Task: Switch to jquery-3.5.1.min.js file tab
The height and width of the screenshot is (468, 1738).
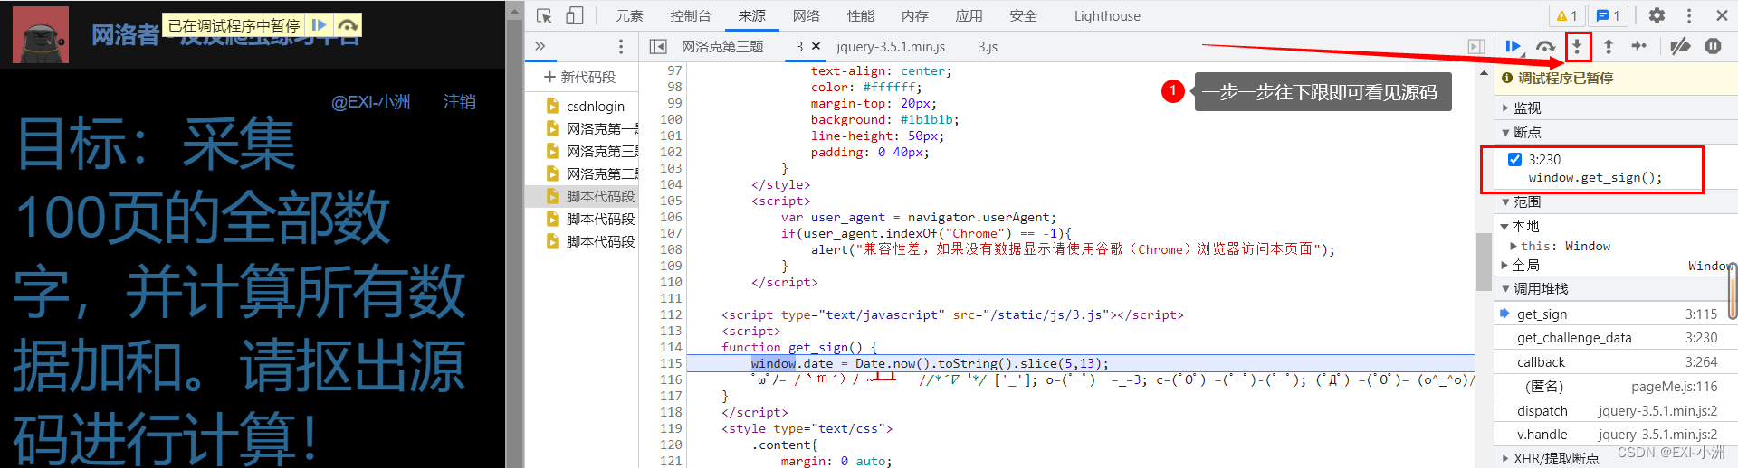Action: pos(891,46)
